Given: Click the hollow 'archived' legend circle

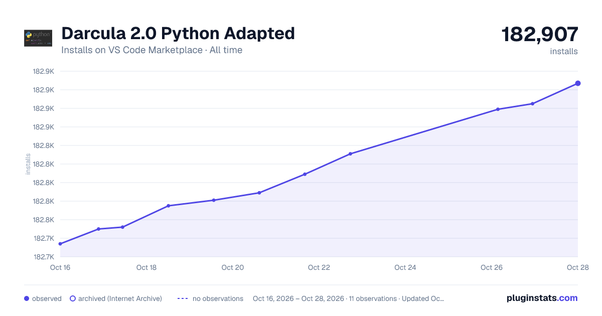Looking at the screenshot, I should 73,298.
